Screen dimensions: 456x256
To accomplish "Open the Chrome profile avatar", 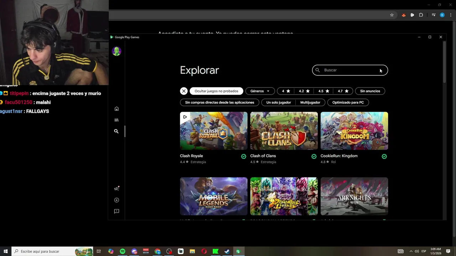I will (x=442, y=15).
